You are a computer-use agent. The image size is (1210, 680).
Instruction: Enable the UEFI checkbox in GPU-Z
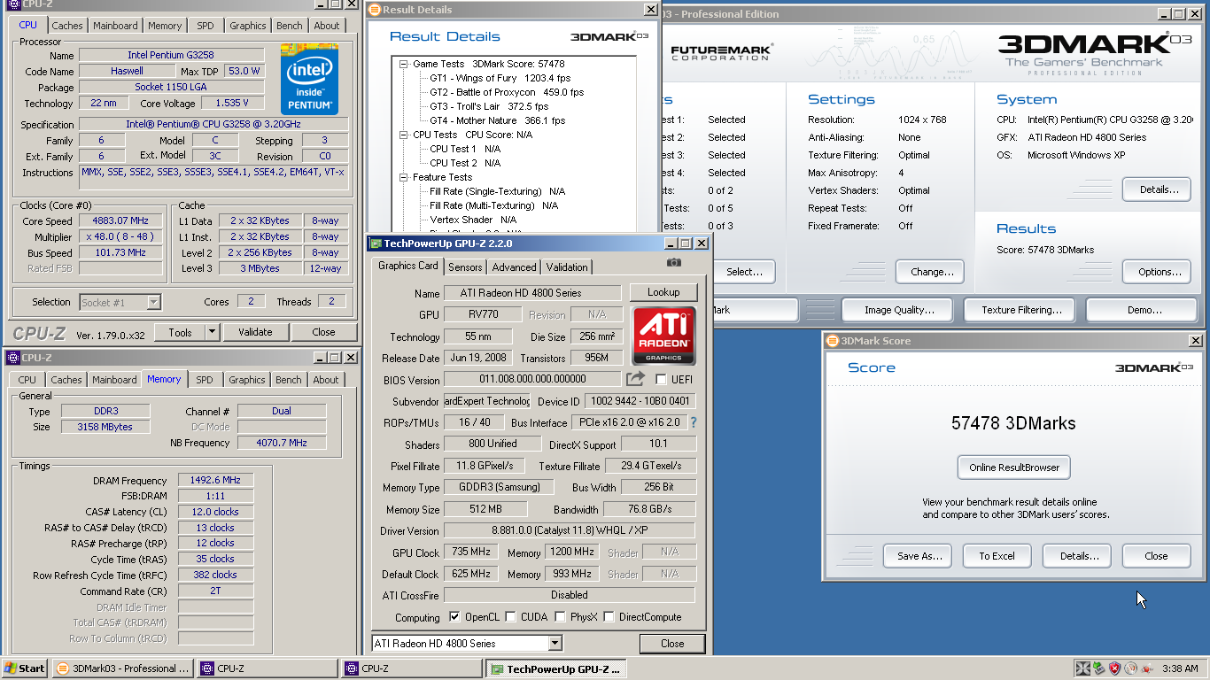[x=661, y=380]
